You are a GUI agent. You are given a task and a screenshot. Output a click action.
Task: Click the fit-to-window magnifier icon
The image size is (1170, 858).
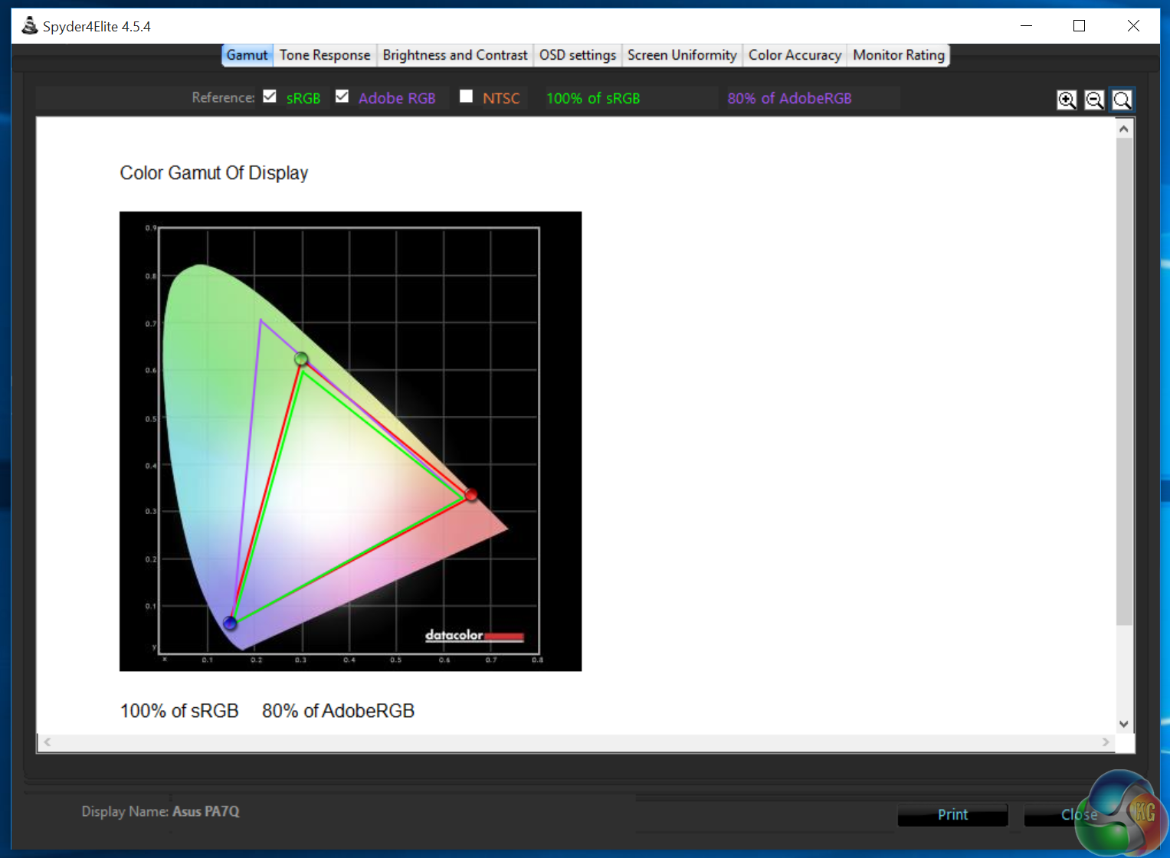click(1122, 100)
